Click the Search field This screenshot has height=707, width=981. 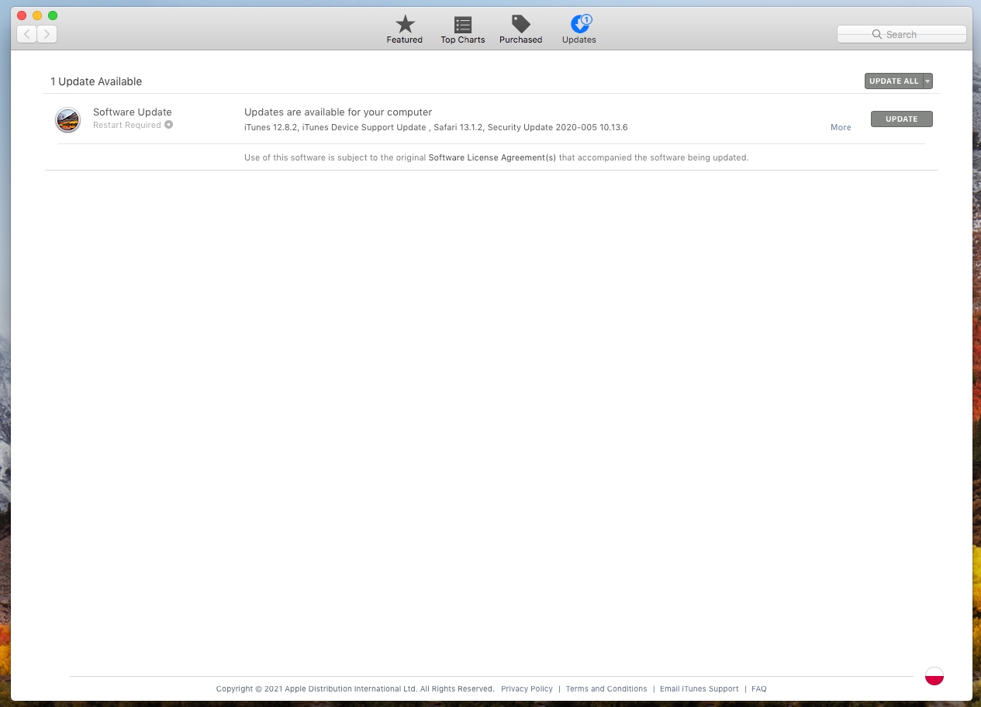click(x=902, y=34)
